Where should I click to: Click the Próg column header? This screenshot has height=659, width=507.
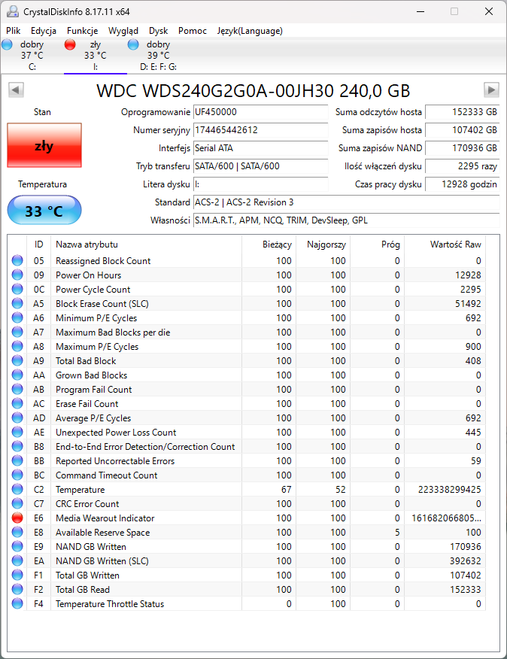click(x=378, y=244)
